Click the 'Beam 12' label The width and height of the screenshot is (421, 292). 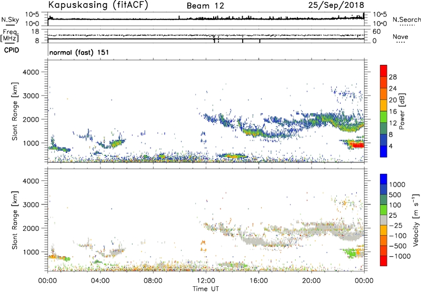[x=205, y=6]
